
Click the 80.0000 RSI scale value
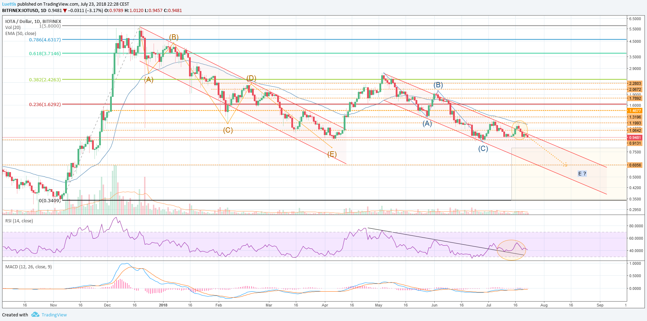636,226
